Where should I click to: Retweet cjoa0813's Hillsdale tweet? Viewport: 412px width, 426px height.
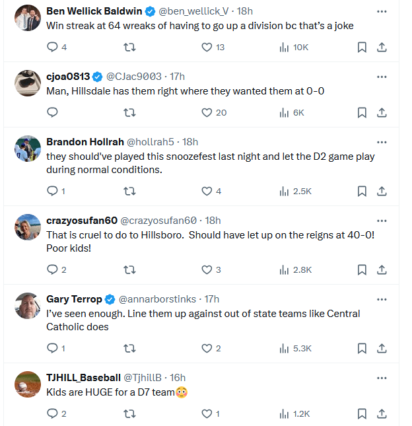(130, 112)
